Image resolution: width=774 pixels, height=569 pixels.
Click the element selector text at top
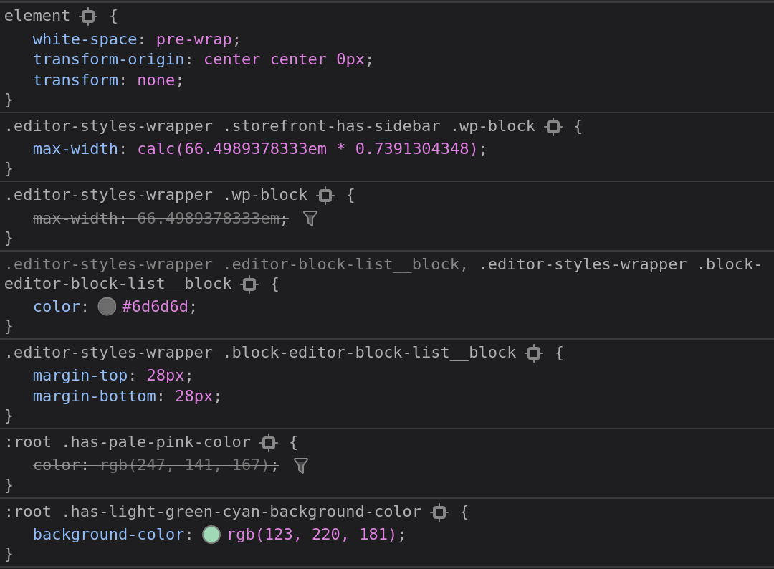[37, 15]
